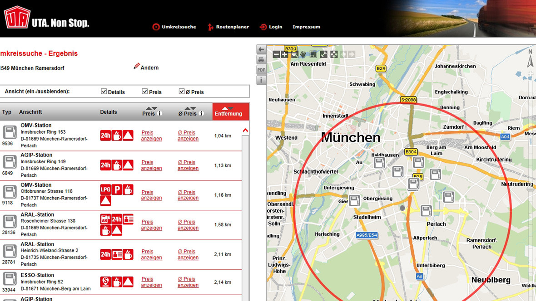
Task: Click the info icon next to Ø Preis header
Action: [201, 114]
